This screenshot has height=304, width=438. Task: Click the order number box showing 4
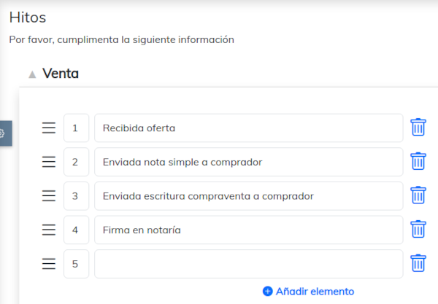76,230
